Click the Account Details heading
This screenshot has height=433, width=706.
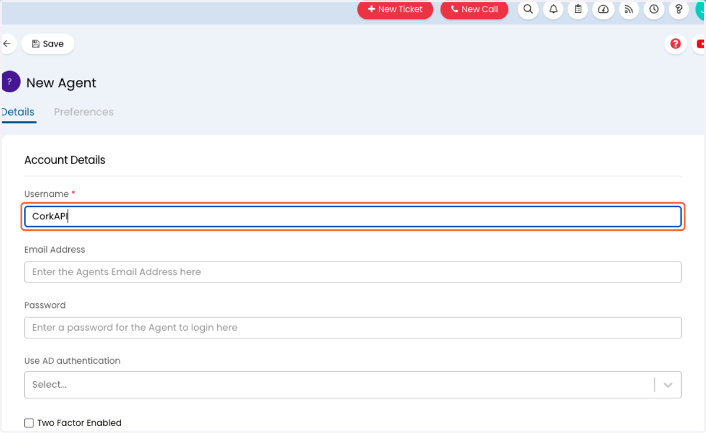[65, 160]
